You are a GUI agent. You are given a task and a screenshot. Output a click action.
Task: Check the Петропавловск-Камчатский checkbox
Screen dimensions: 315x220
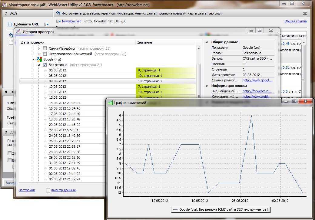pos(45,54)
